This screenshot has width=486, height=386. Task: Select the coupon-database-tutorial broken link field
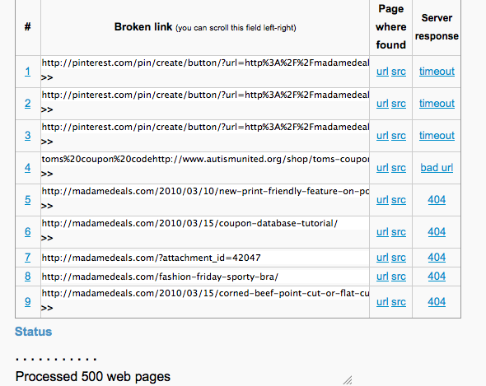pos(205,223)
